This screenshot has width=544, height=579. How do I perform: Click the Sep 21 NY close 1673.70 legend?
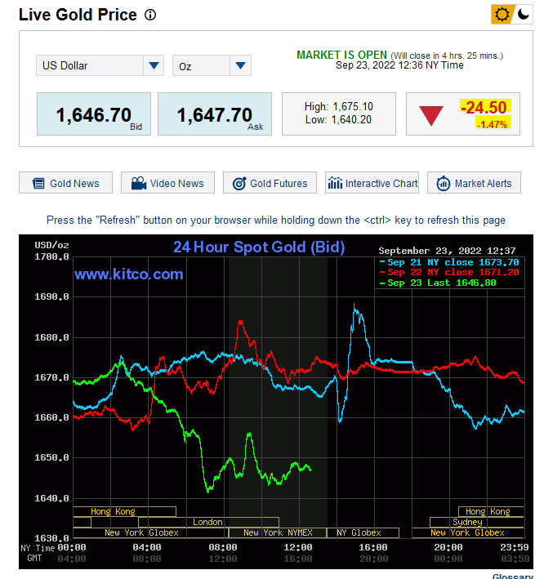[x=448, y=262]
